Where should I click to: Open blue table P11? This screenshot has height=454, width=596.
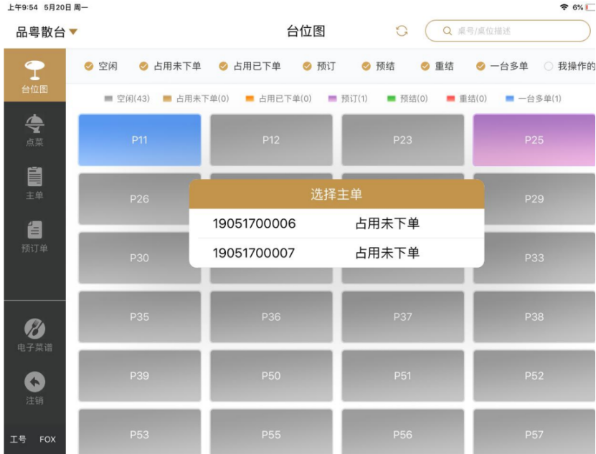(140, 140)
